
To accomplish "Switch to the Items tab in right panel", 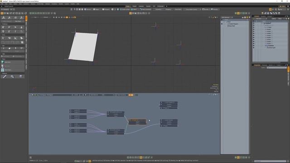I will 257,16.
